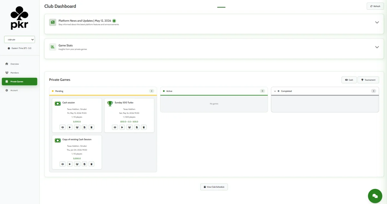View details of Copy of existing Cash Session
Viewport: 387px width, 204px height.
tap(63, 164)
